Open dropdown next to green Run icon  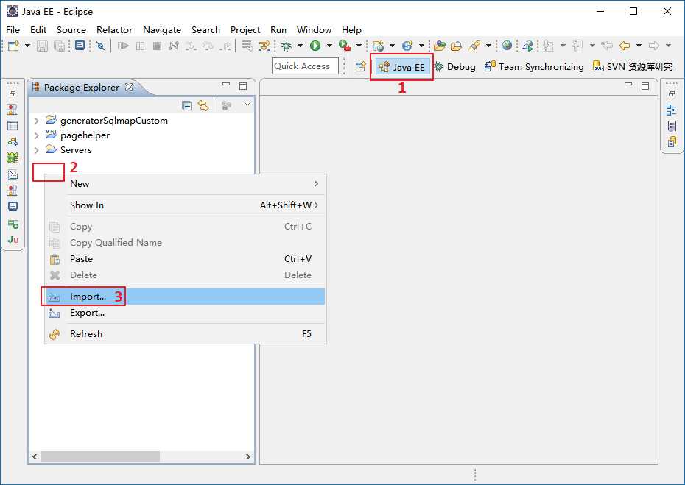point(329,46)
